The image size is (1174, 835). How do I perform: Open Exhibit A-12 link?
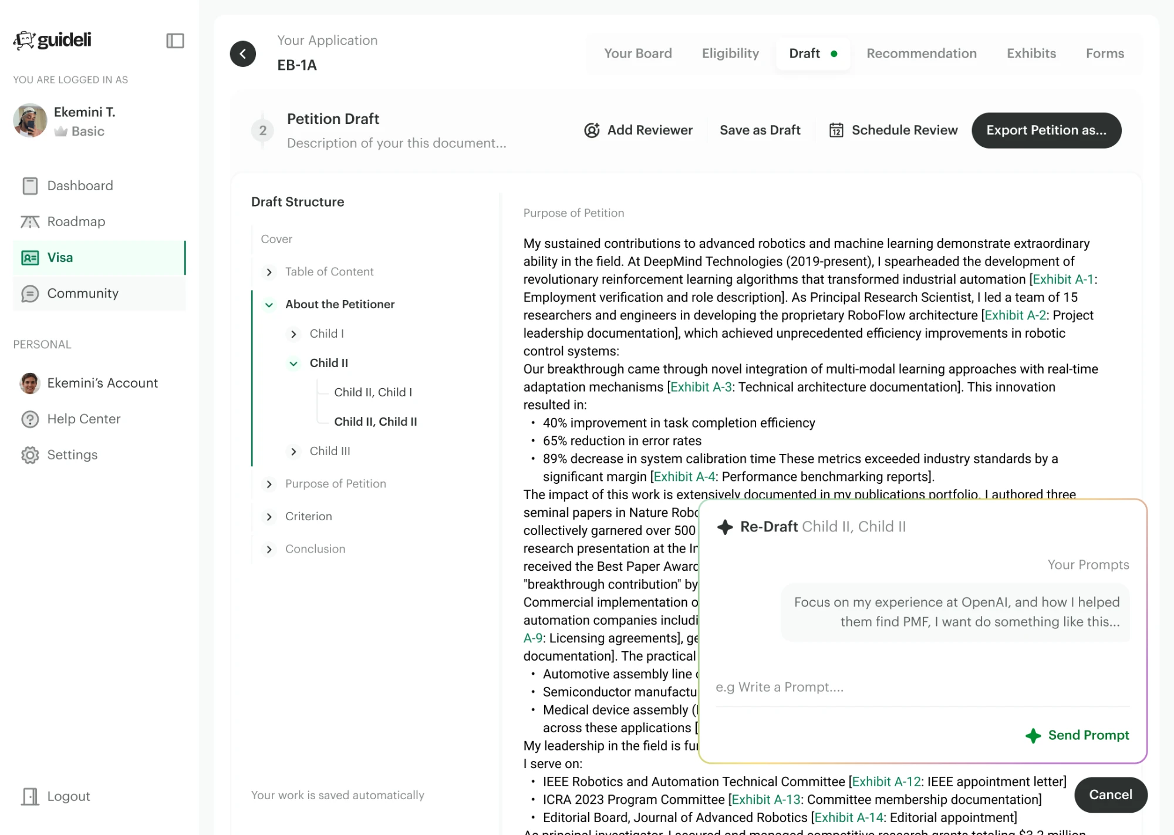886,782
